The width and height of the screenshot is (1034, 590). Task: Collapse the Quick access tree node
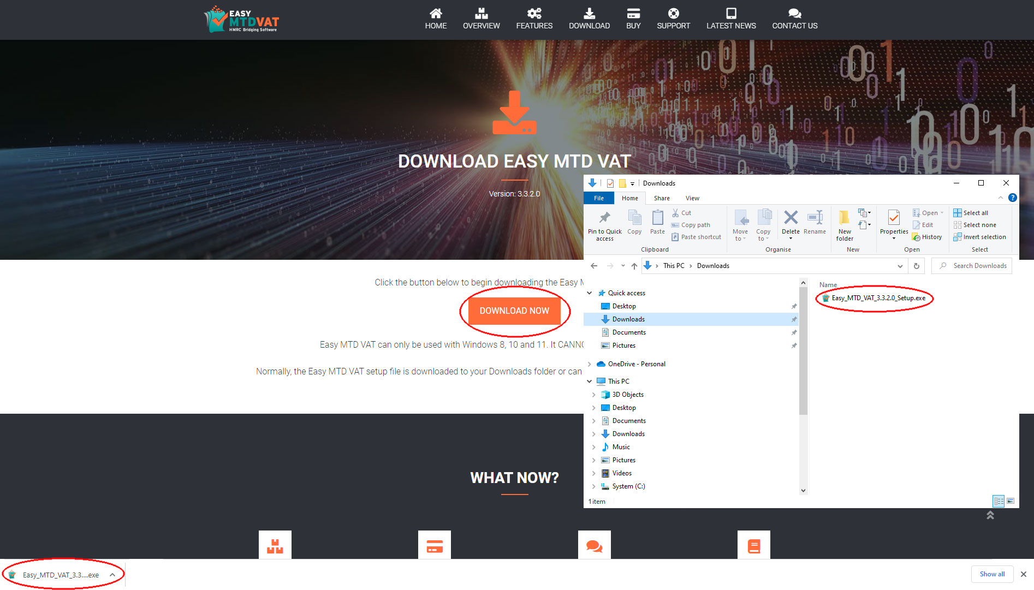click(x=590, y=293)
